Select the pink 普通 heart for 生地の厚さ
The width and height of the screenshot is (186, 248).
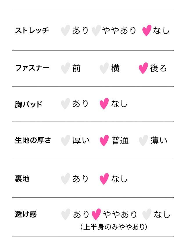click(x=104, y=141)
